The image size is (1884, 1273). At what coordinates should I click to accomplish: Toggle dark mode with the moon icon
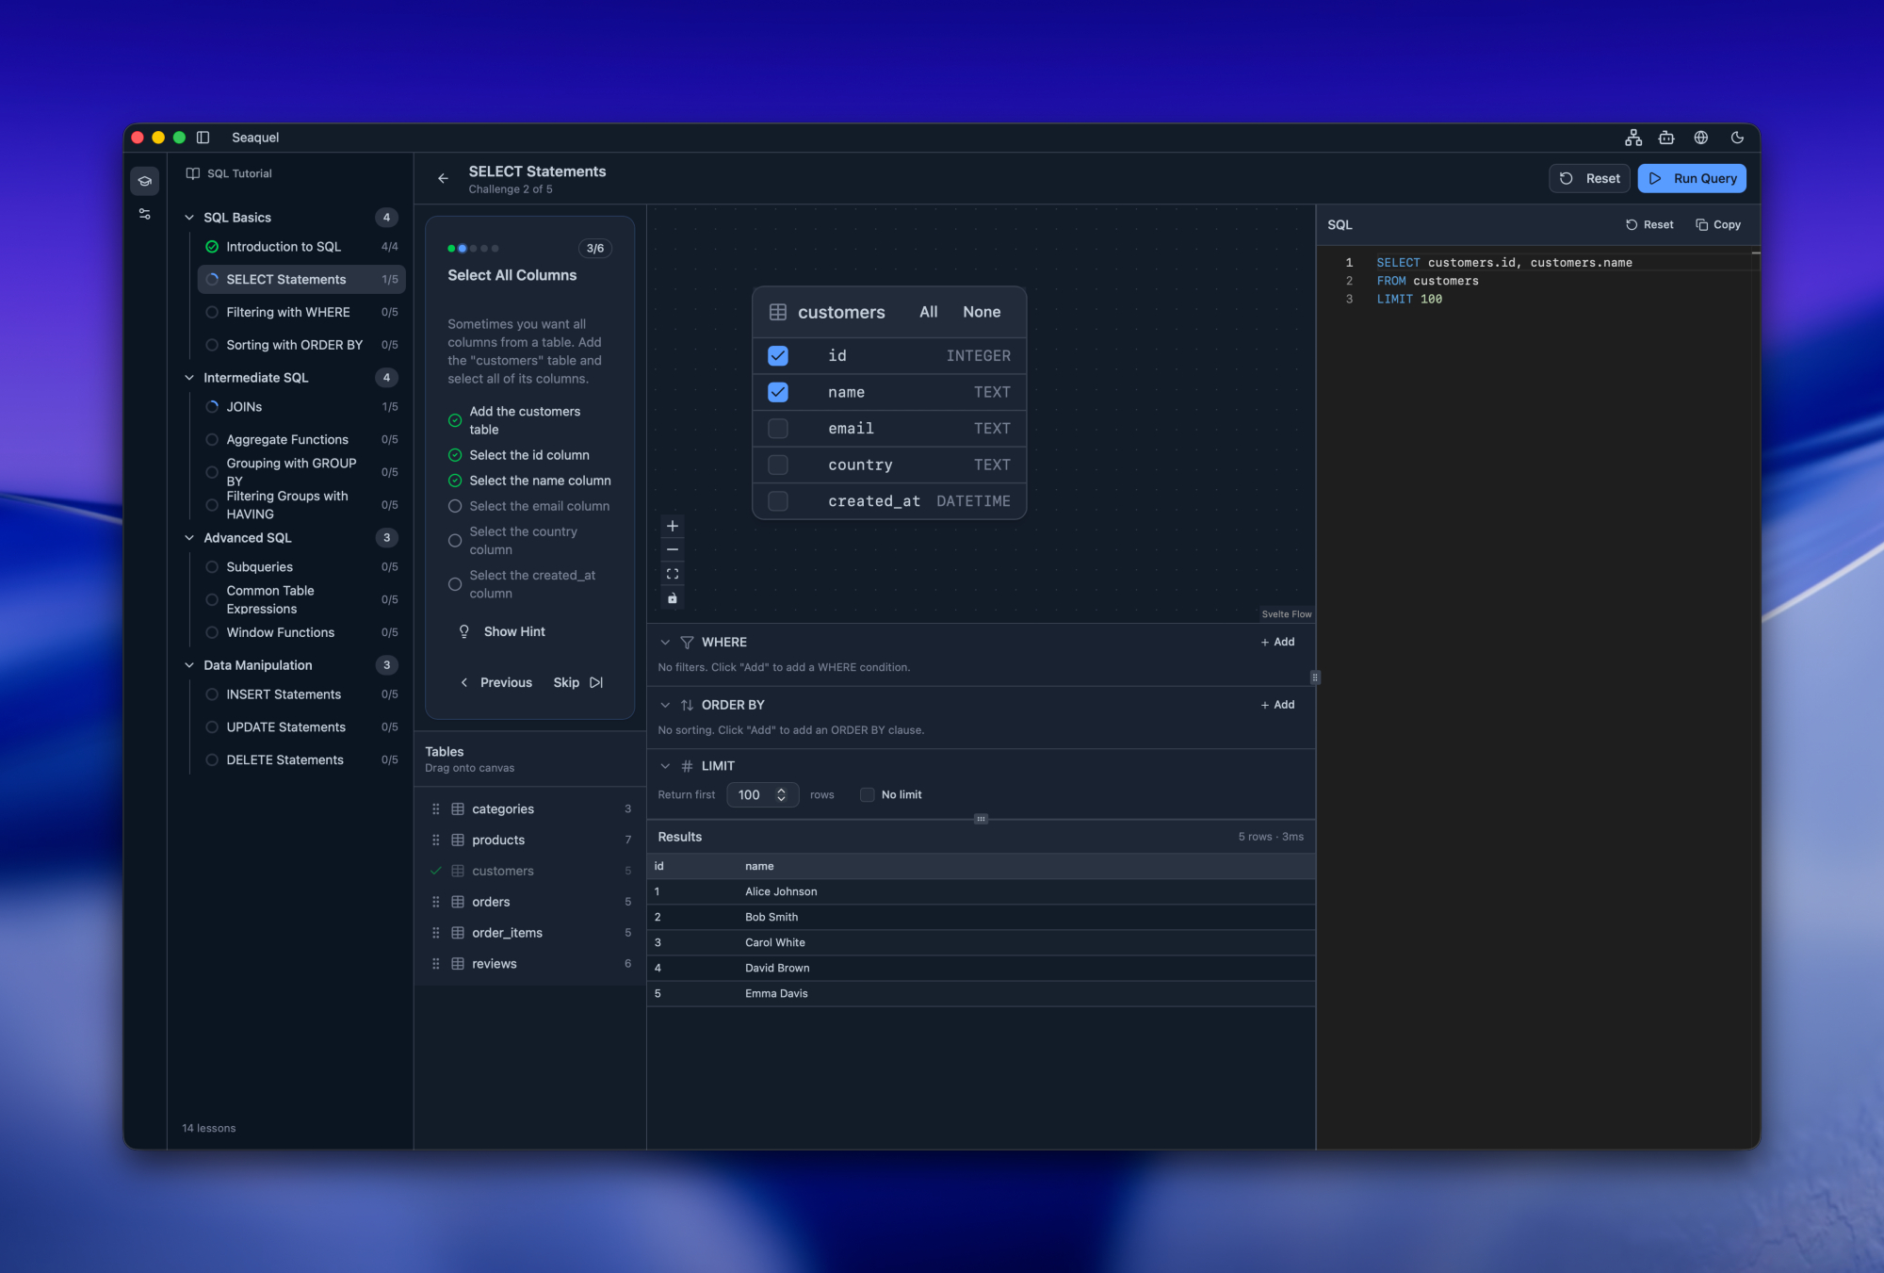[x=1737, y=138]
